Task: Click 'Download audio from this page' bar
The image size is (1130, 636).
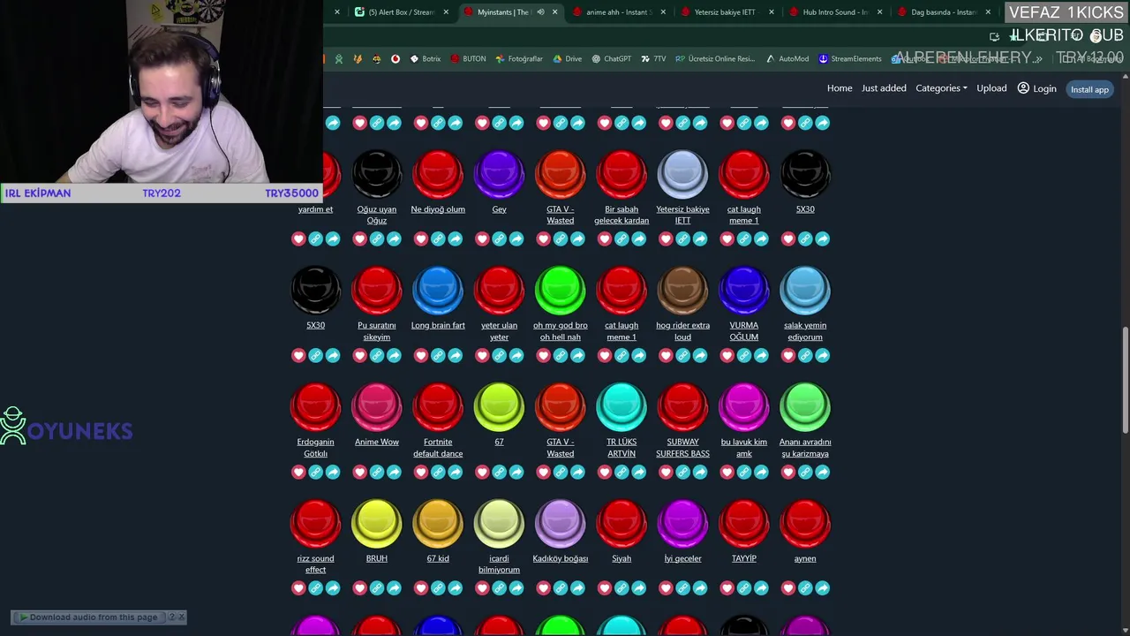Action: [88, 617]
